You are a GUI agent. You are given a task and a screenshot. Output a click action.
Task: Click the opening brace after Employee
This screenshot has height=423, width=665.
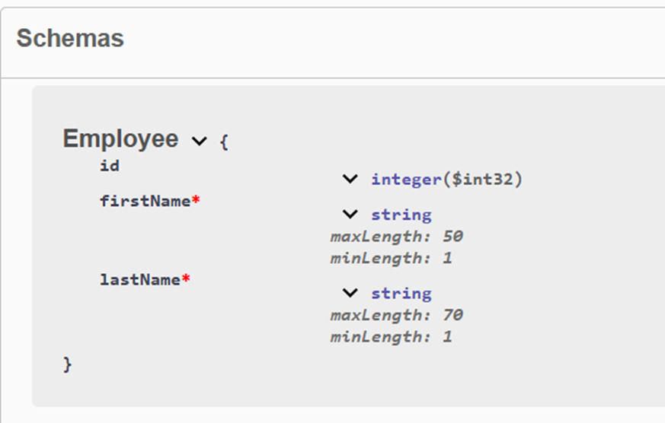coord(223,142)
